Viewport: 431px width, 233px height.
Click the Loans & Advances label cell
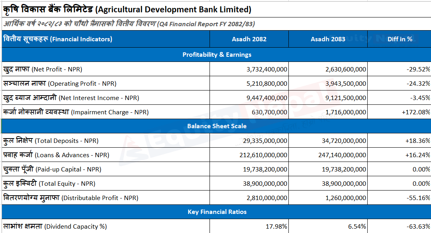point(106,155)
